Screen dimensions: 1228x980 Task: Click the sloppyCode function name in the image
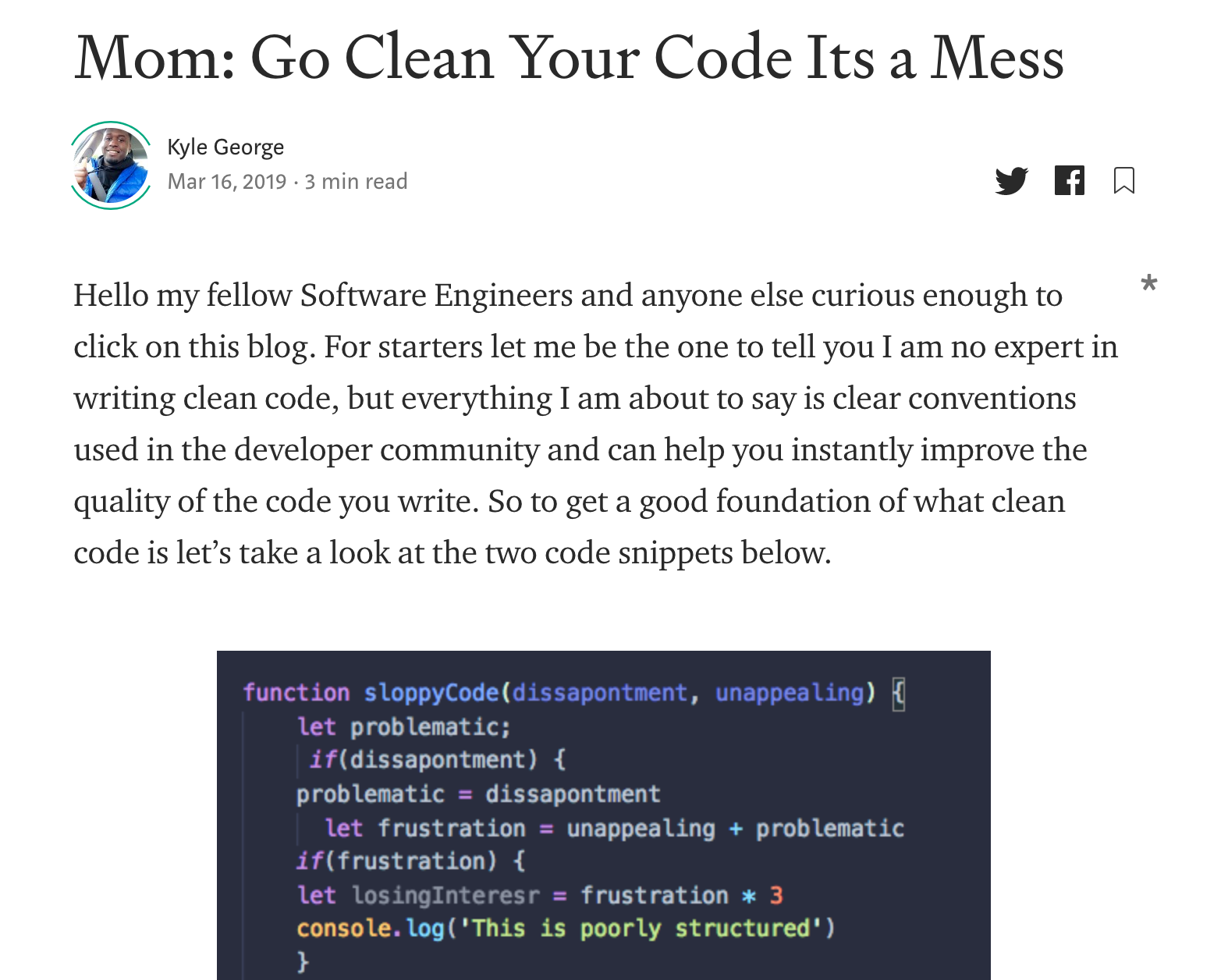(x=431, y=693)
